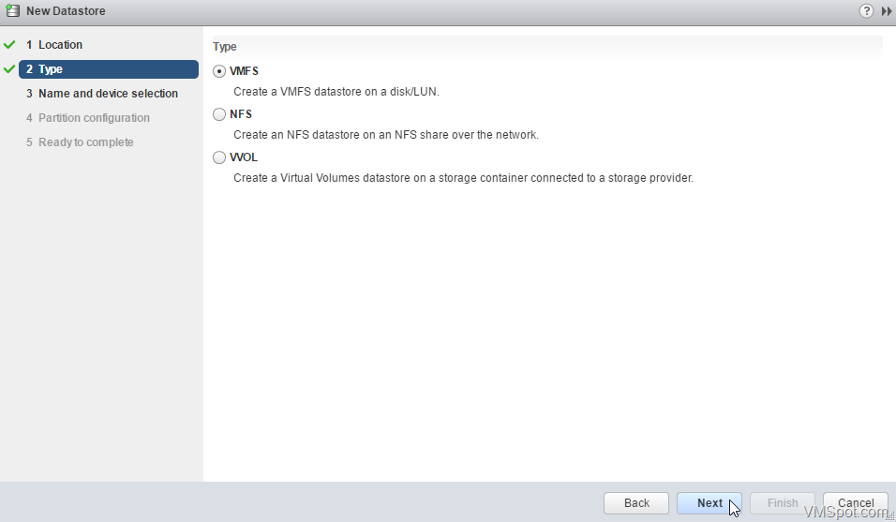This screenshot has height=522, width=896.
Task: Go to step 1 Location
Action: pyautogui.click(x=54, y=45)
